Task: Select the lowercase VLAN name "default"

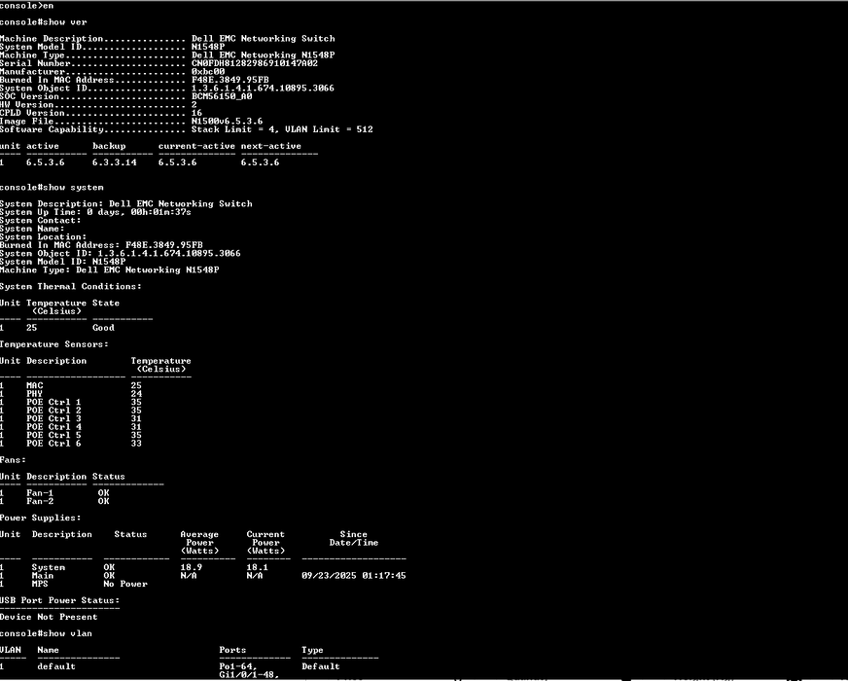Action: (56, 666)
